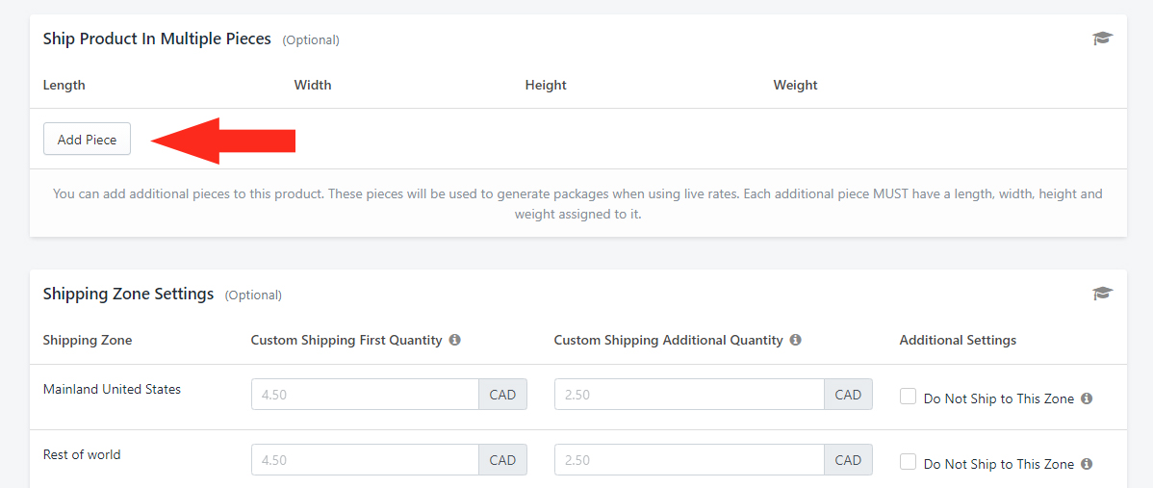This screenshot has width=1153, height=488.
Task: Click the Weight column header
Action: (795, 86)
